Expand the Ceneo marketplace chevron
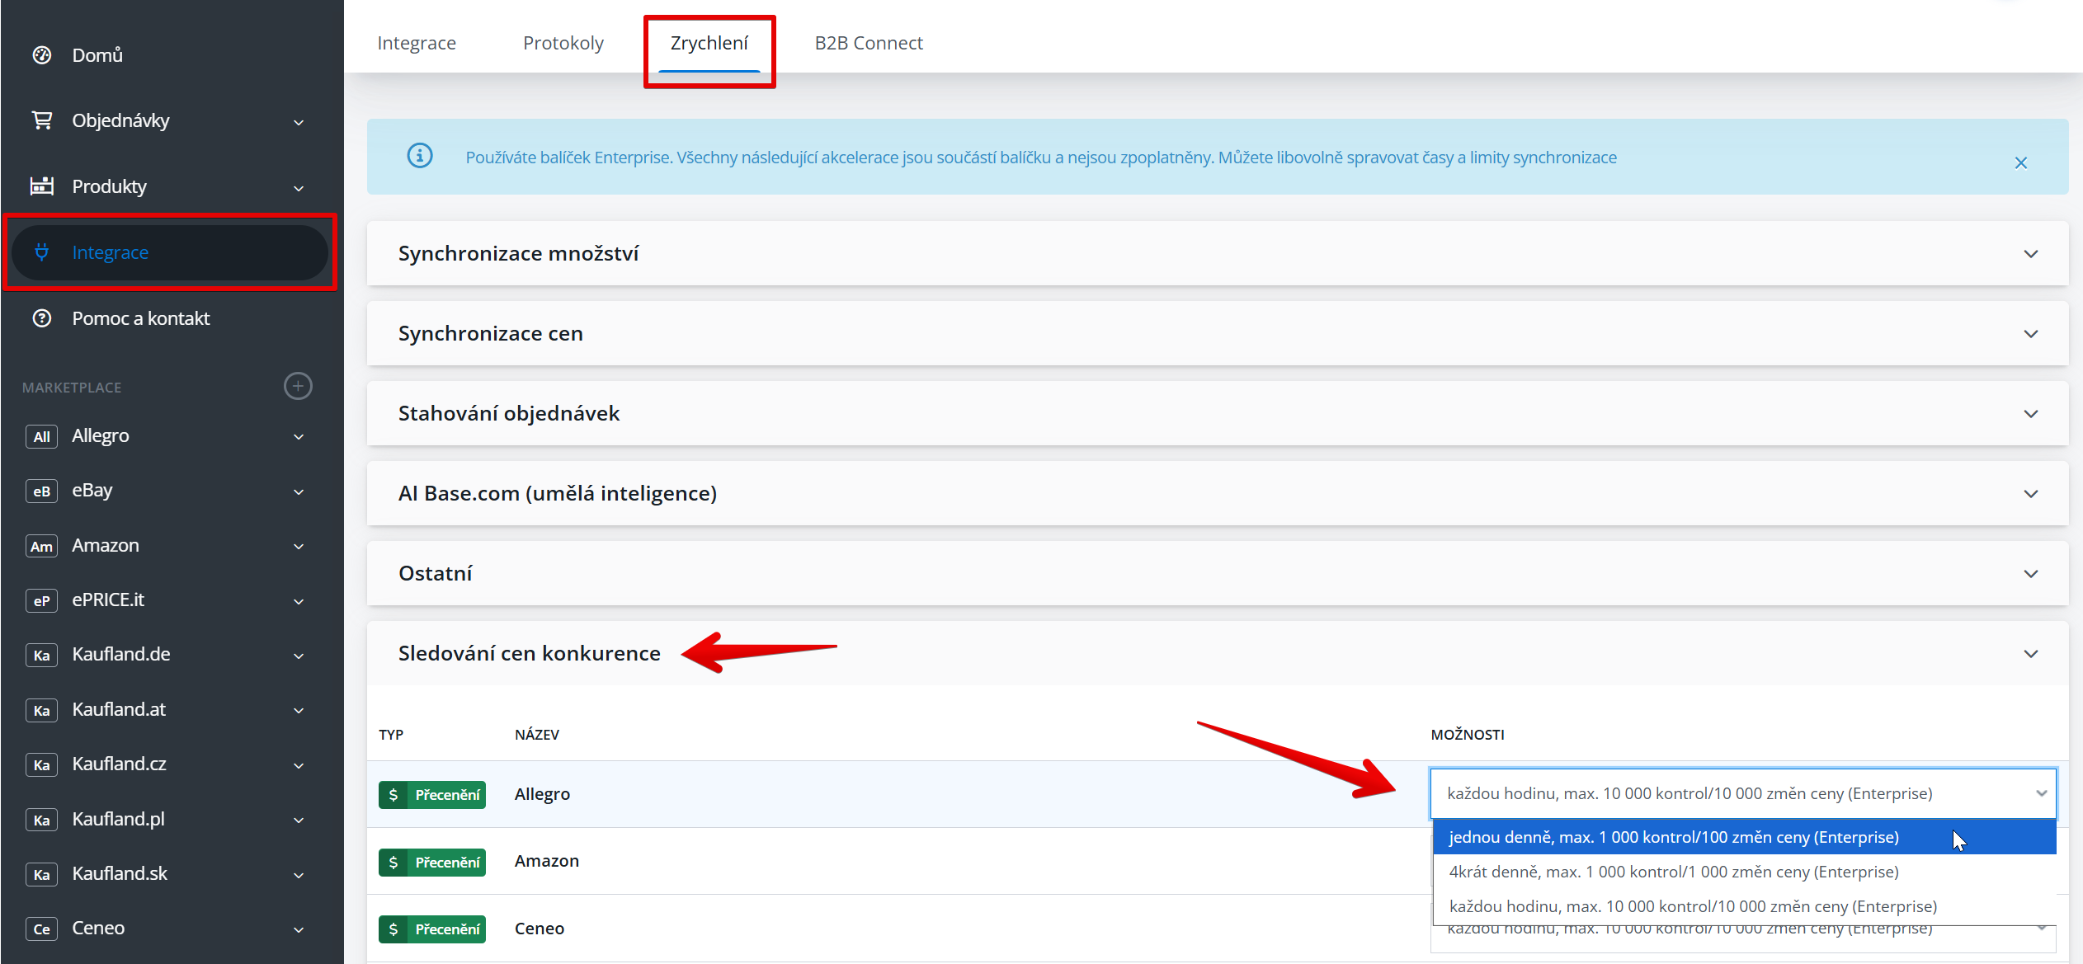Viewport: 2083px width, 964px height. [x=299, y=930]
